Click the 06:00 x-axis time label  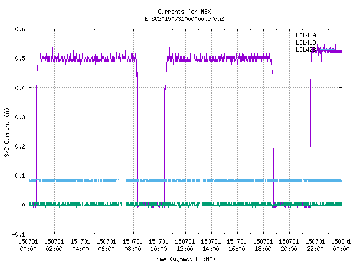[x=106, y=249]
